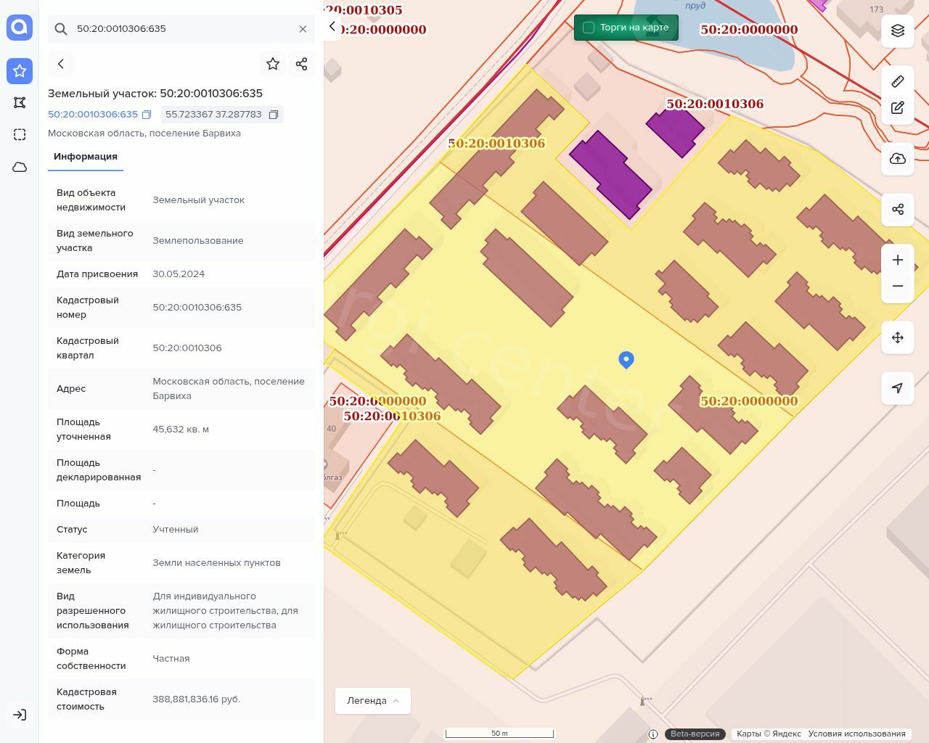Click the cloud upload button on map
Viewport: 929px width, 743px height.
pyautogui.click(x=897, y=159)
